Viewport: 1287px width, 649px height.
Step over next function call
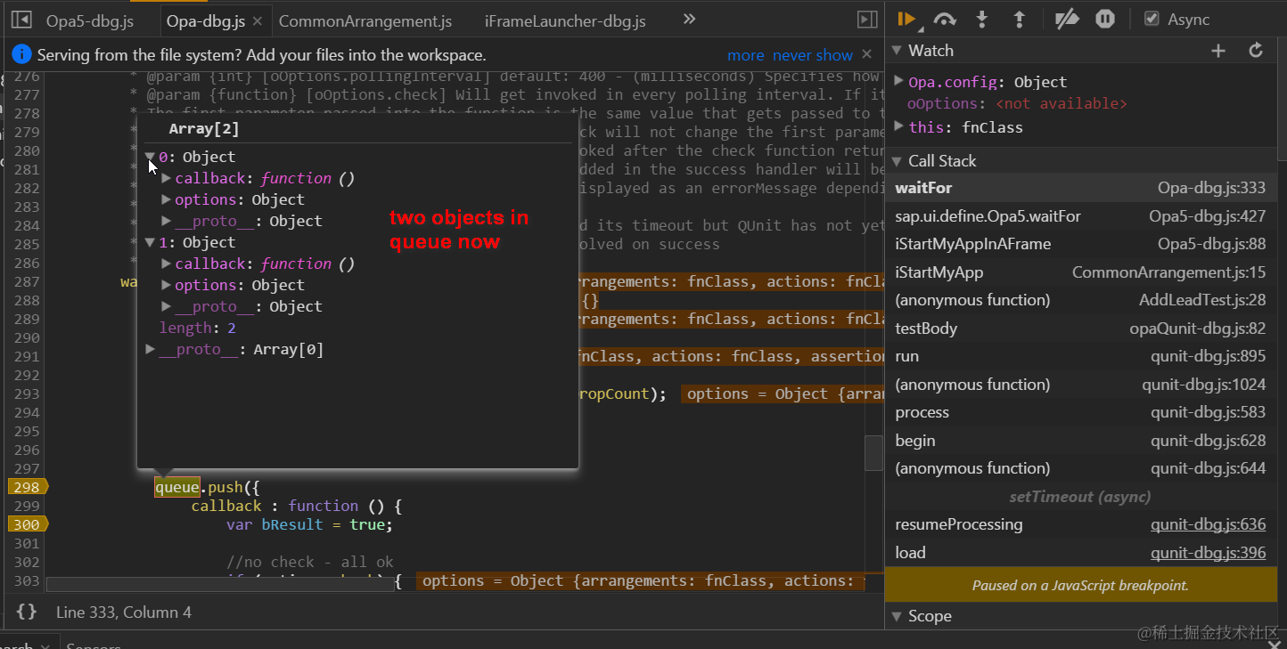[x=945, y=19]
